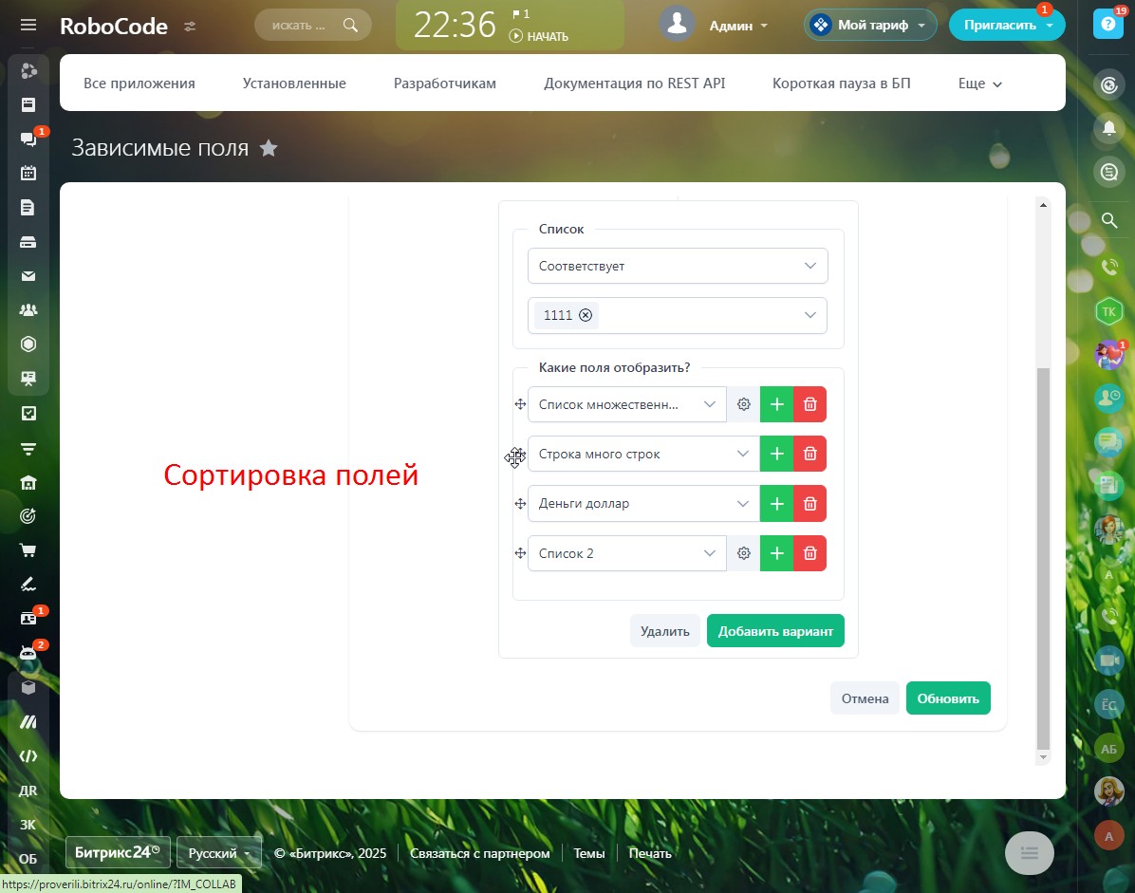The image size is (1135, 893).
Task: Switch to the Установленные tab
Action: [x=294, y=84]
